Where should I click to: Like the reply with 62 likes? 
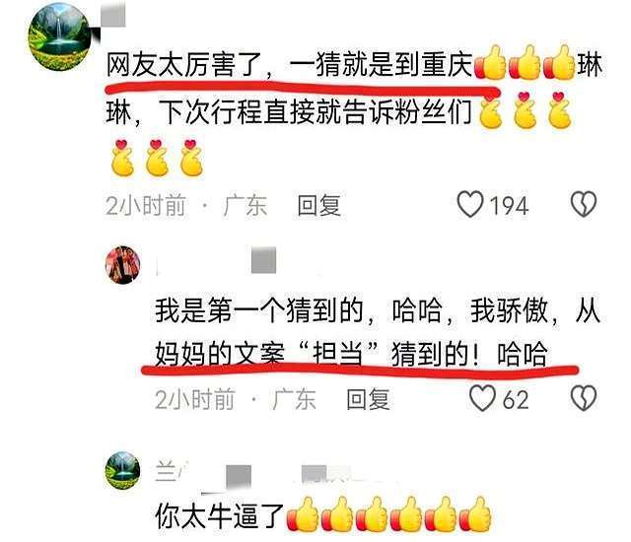pos(482,398)
